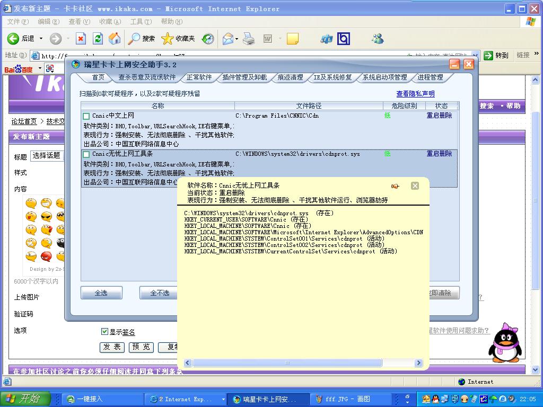Image resolution: width=543 pixels, height=407 pixels.
Task: Open 一键接入 taskbar item
Action: click(102, 399)
